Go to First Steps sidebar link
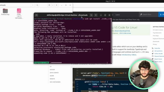Viewport: 164px width, 92px height. click(156, 36)
